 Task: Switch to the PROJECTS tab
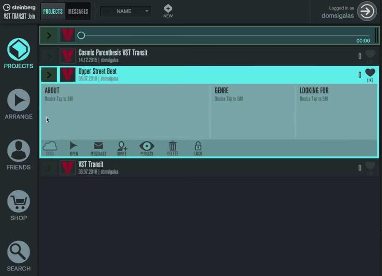pos(53,11)
